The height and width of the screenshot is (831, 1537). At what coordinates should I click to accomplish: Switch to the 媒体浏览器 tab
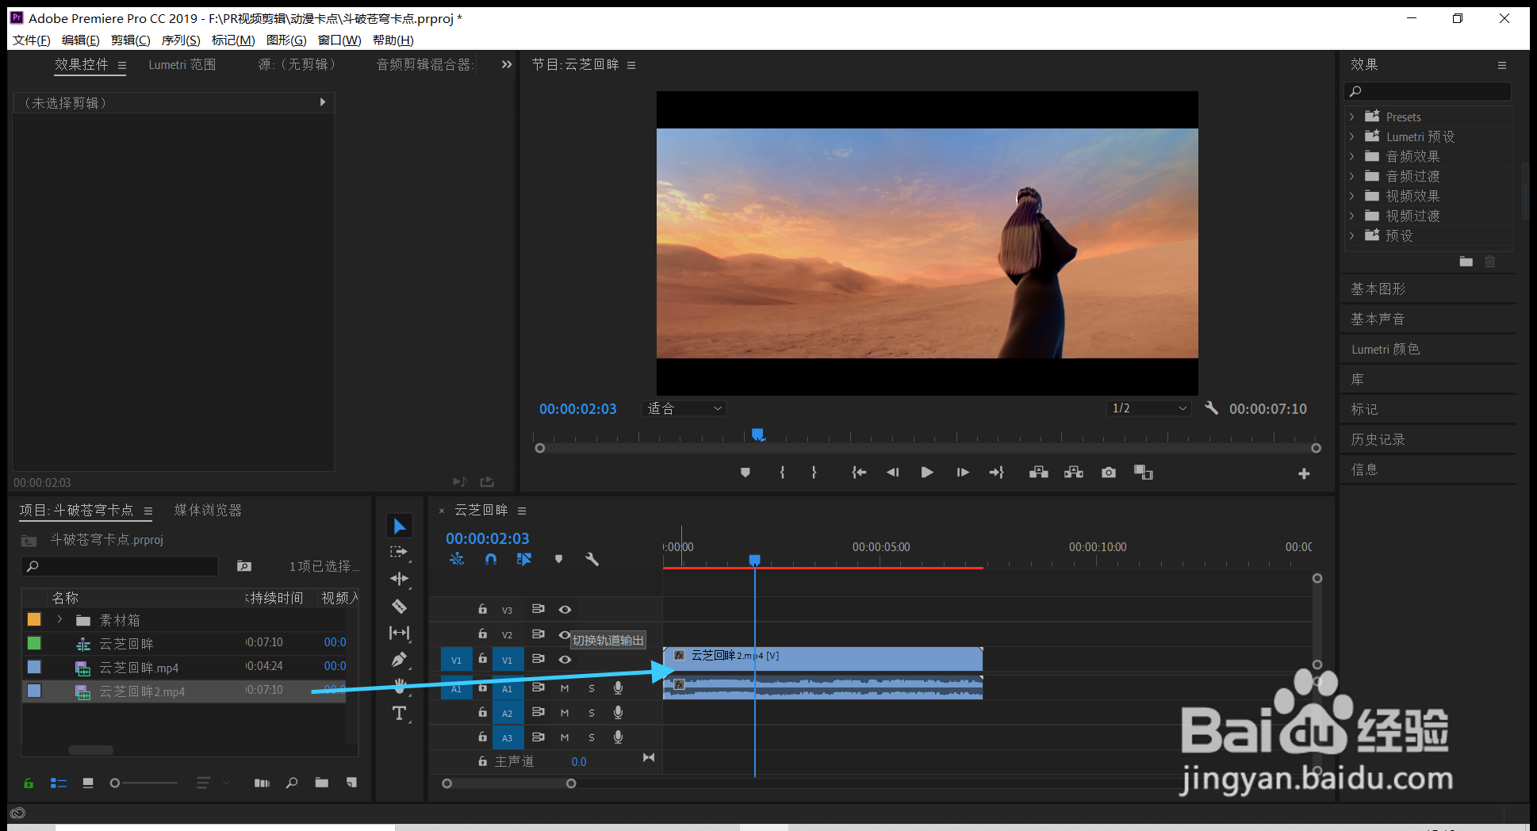(x=208, y=510)
